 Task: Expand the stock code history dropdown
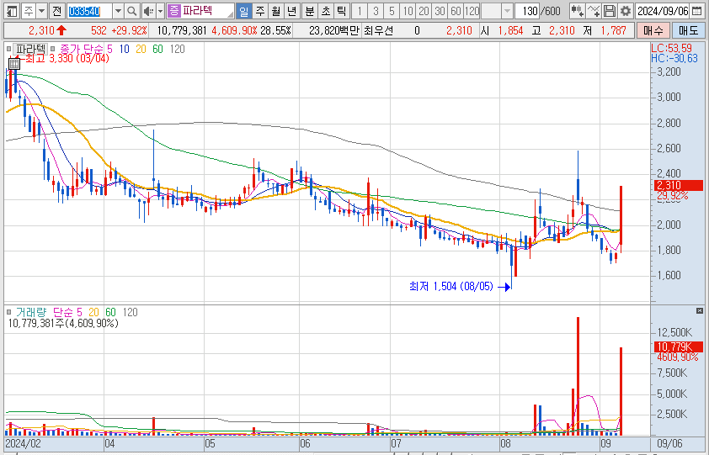tap(118, 11)
